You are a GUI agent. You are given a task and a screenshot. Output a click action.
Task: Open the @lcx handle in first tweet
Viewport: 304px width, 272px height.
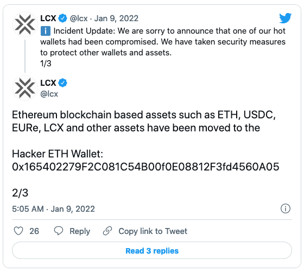click(79, 18)
